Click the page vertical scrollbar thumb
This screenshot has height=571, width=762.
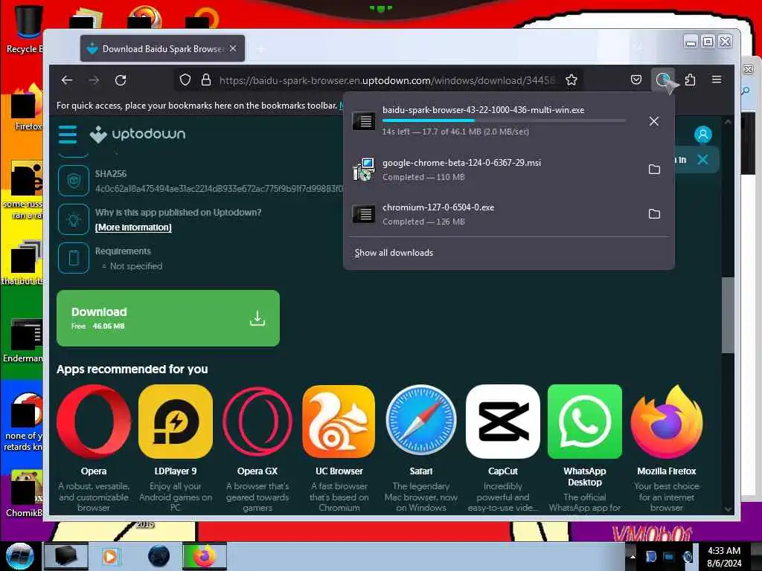coord(728,315)
